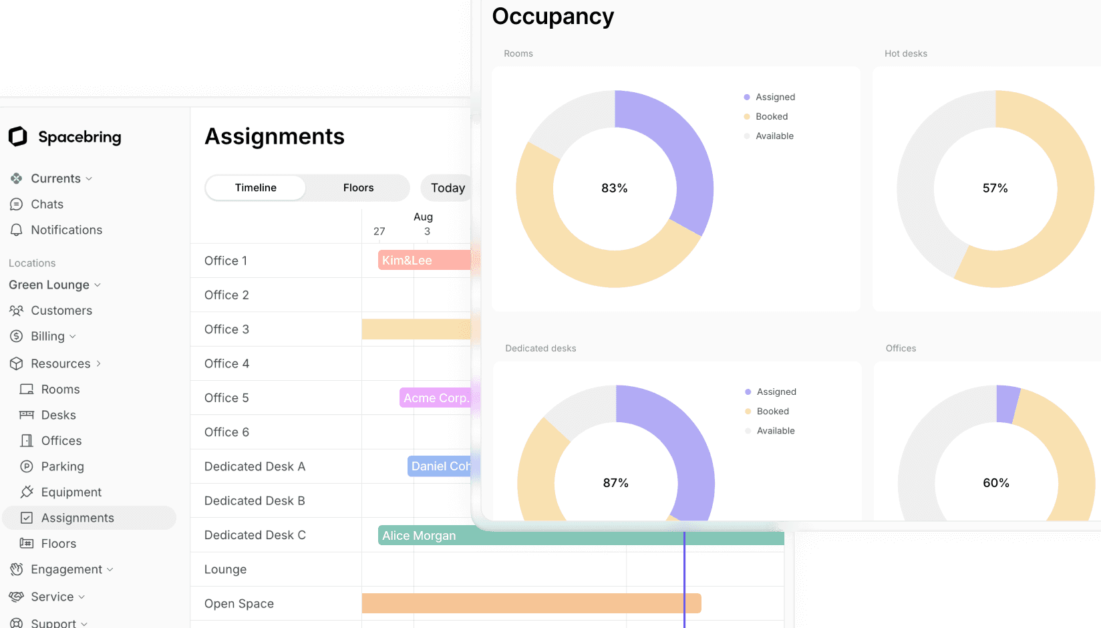Select the Timeline tab
This screenshot has width=1101, height=628.
point(255,188)
